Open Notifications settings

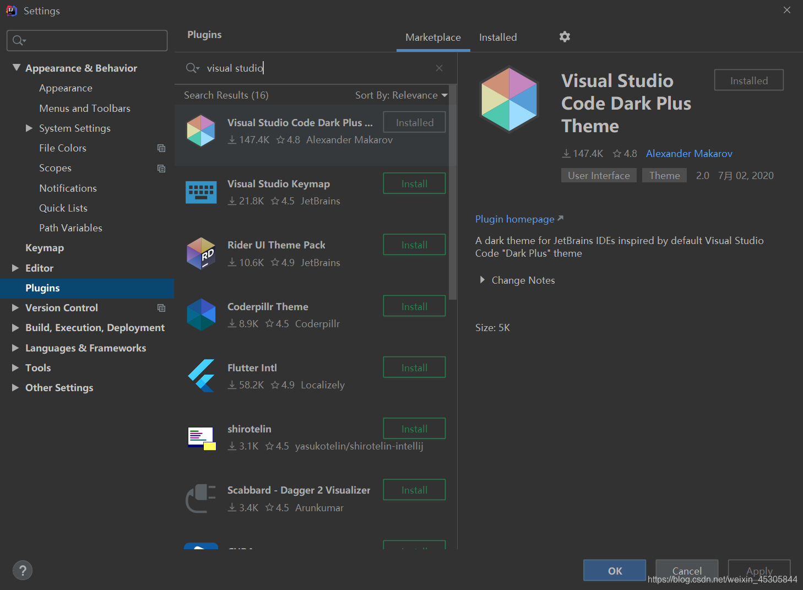tap(68, 188)
